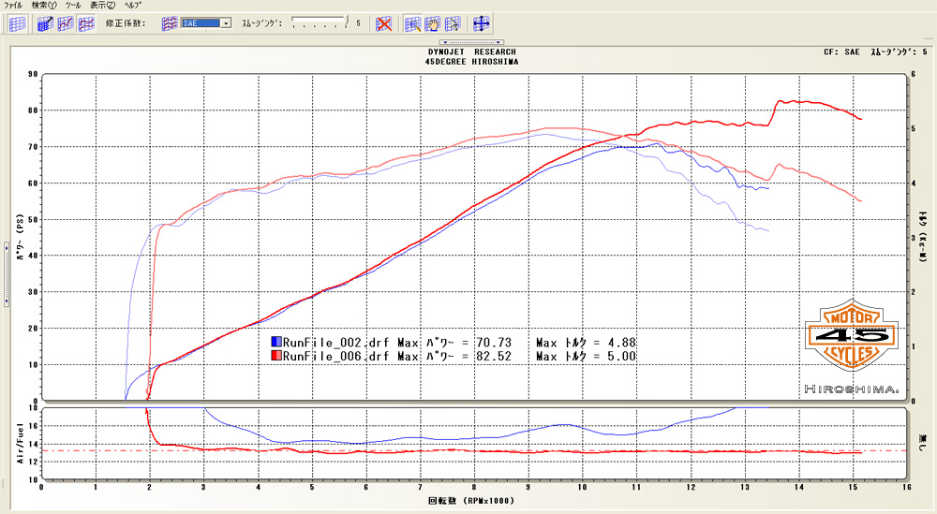Click the third graph icon in toolbar
Image resolution: width=937 pixels, height=514 pixels.
click(86, 23)
